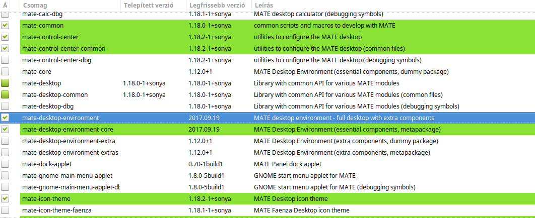Uncheck the mate-icon-theme checkbox
The image size is (535, 218).
(x=5, y=198)
